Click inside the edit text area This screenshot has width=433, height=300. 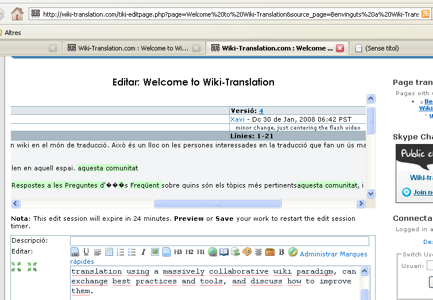click(x=215, y=283)
